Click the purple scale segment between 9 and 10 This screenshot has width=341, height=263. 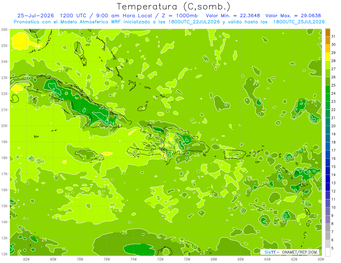click(328, 211)
